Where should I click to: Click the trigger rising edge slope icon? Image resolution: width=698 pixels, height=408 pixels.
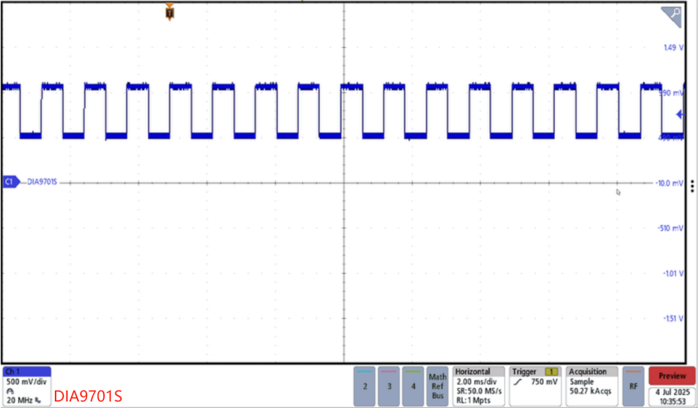(517, 382)
